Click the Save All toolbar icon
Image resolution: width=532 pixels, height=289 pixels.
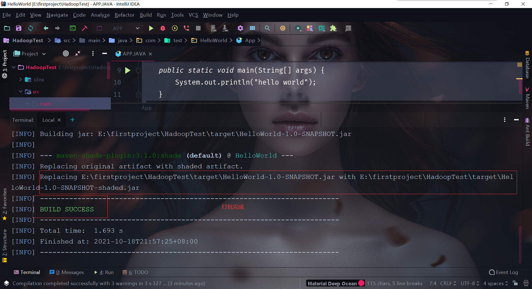point(19,28)
